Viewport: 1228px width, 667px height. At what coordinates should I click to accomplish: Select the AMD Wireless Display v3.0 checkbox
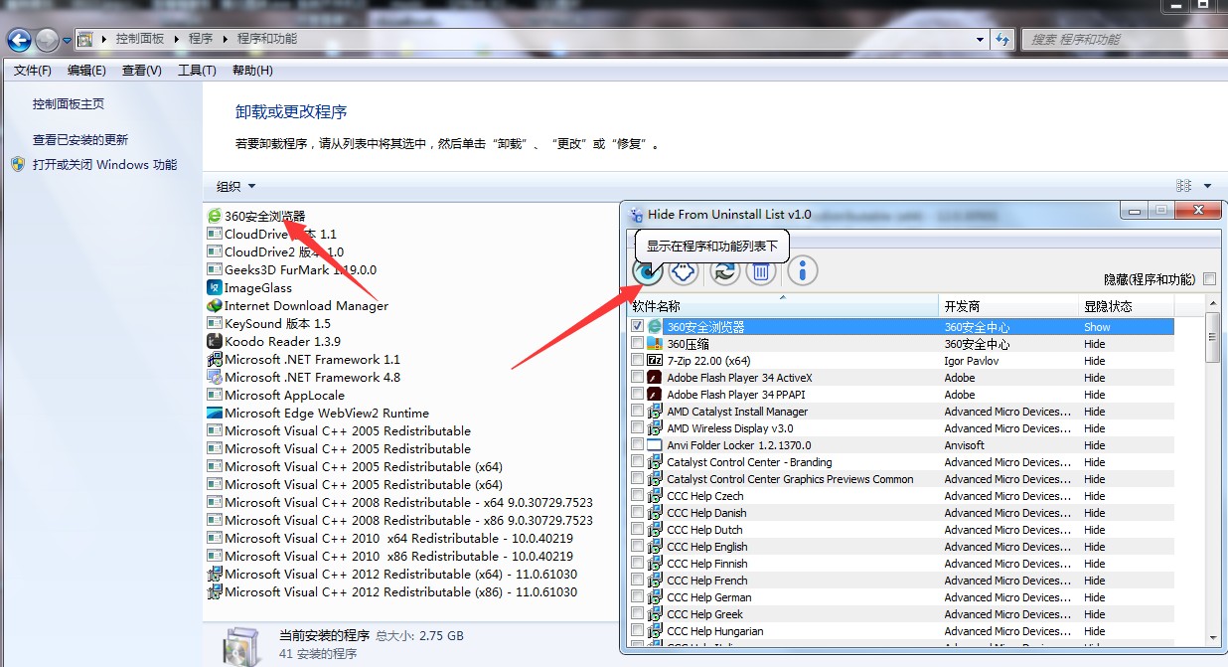pos(638,427)
